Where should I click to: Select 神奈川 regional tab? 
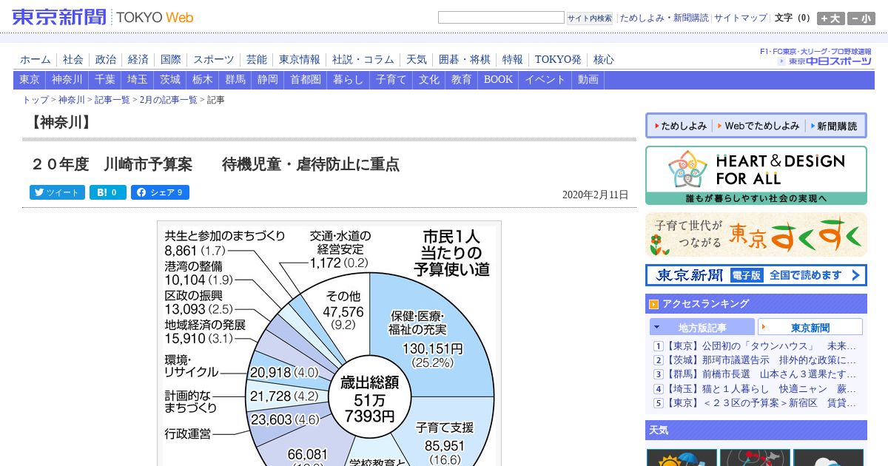coord(67,80)
